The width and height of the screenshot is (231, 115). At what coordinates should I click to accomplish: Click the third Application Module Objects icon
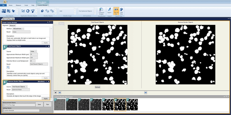pyautogui.click(x=33, y=11)
